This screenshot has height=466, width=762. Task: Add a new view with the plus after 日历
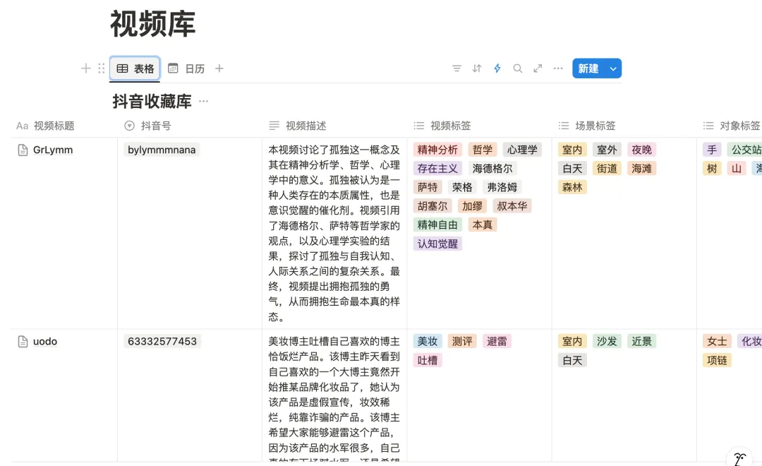[x=219, y=68]
